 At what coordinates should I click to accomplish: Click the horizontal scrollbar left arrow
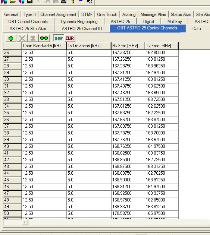click(x=25, y=222)
